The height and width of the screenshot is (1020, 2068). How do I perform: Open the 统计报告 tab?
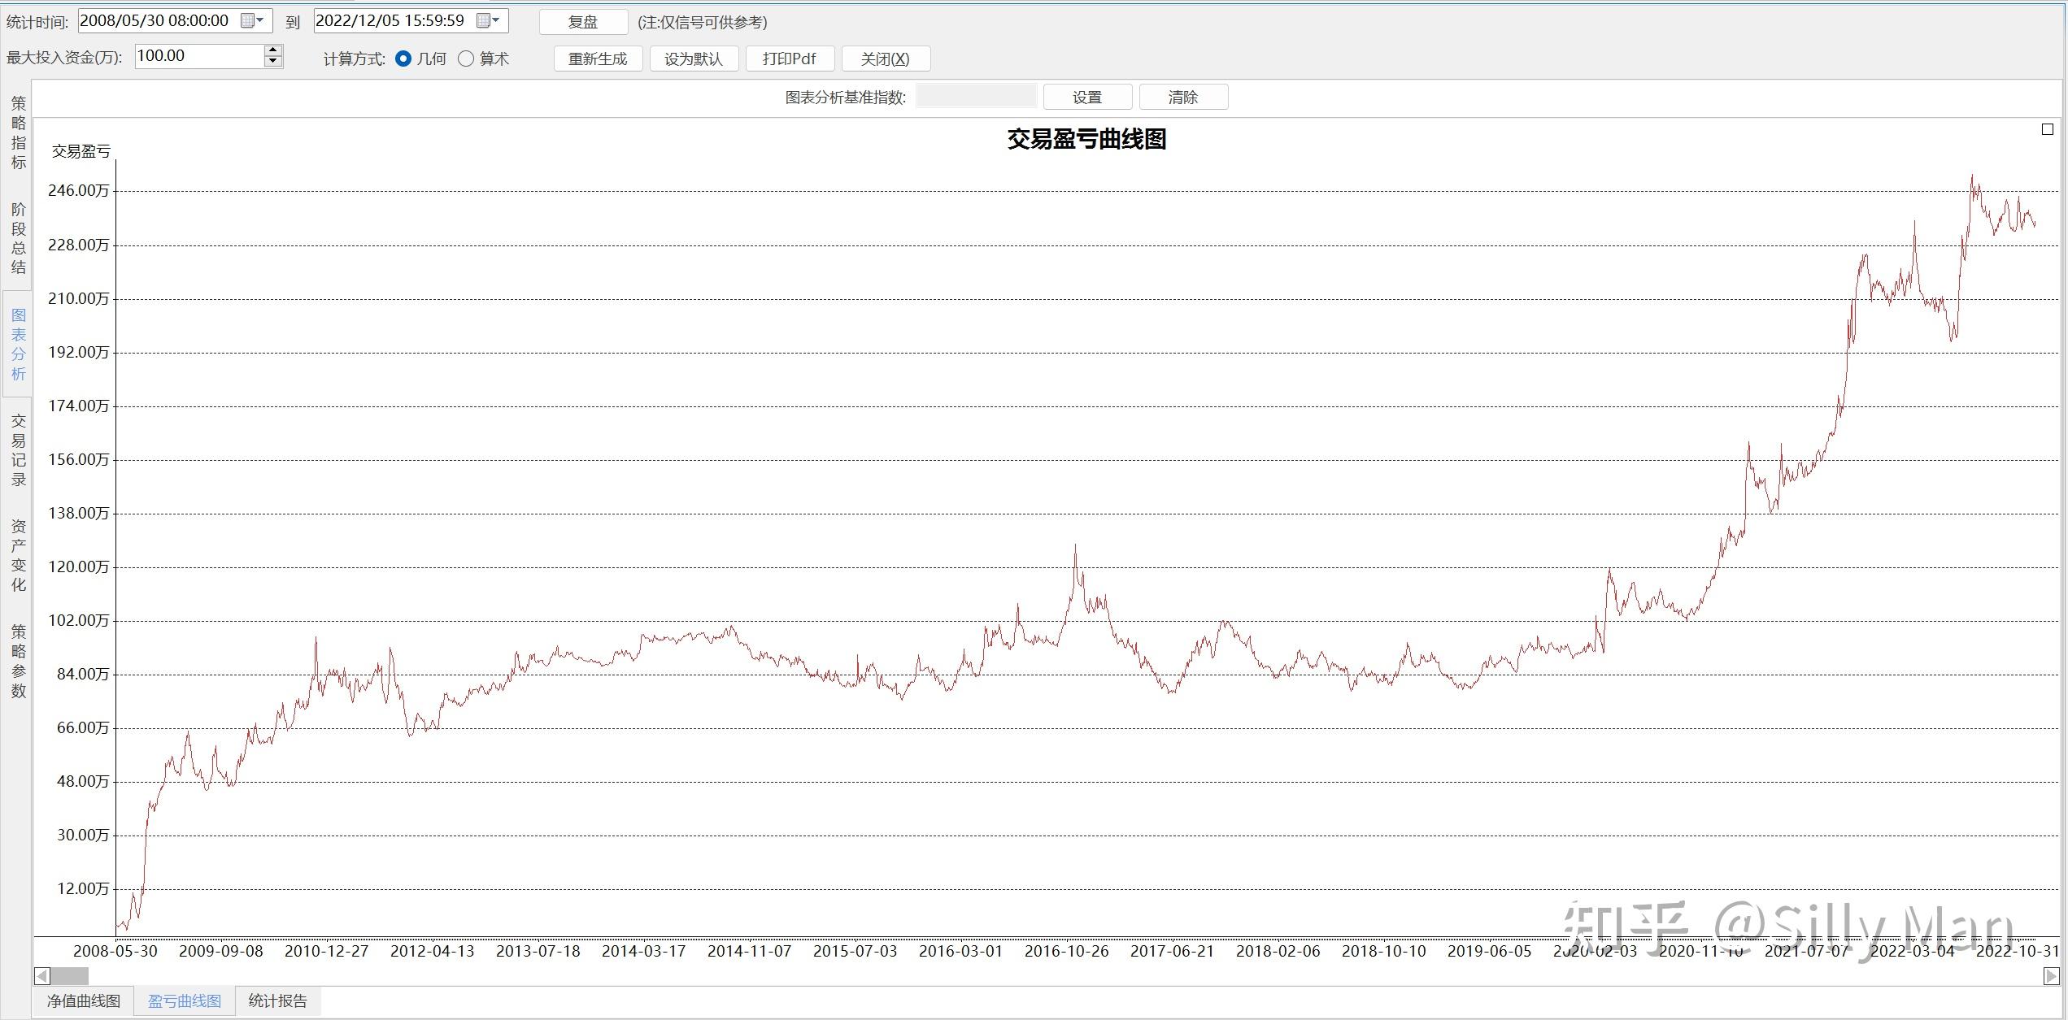click(277, 1000)
